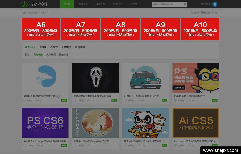Click clock icon on the 惊声尖叫面具 card
Screen dimensions: 241x154
pyautogui.click(x=75, y=100)
